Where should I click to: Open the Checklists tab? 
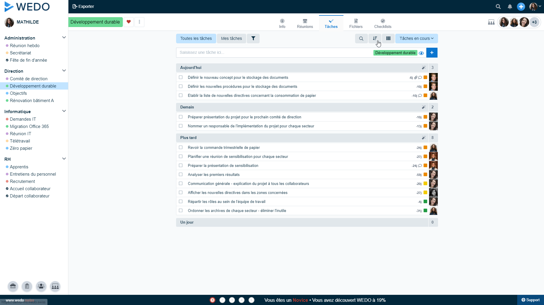coord(382,23)
